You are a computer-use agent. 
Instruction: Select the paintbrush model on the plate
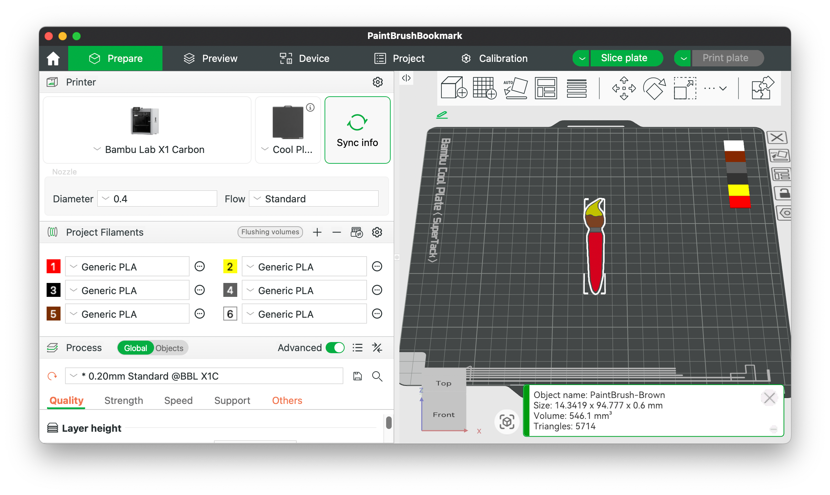click(x=594, y=246)
